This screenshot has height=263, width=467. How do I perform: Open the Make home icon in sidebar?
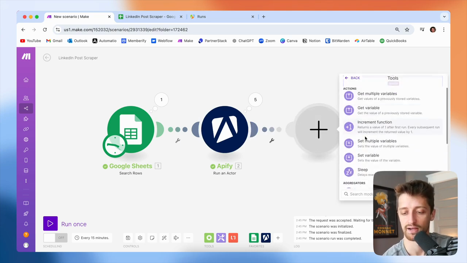[x=26, y=80]
